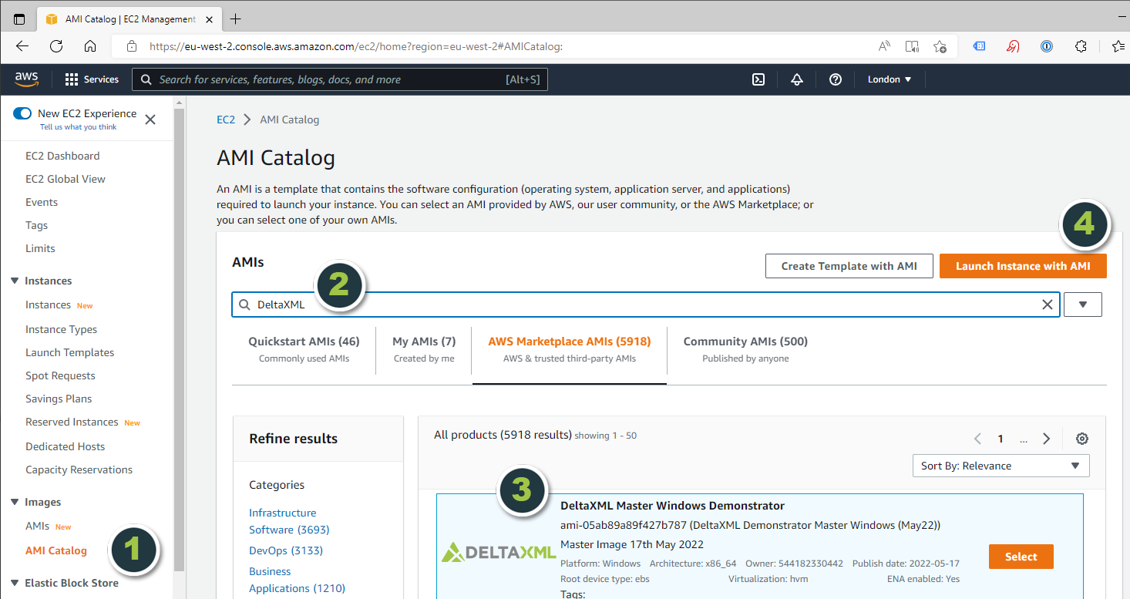Expand the Sort By Relevance dropdown
Screen dimensions: 1130x599
click(1001, 466)
